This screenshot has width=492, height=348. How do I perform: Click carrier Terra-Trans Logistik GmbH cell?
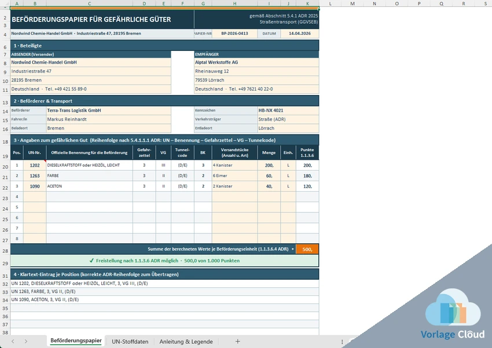click(109, 111)
